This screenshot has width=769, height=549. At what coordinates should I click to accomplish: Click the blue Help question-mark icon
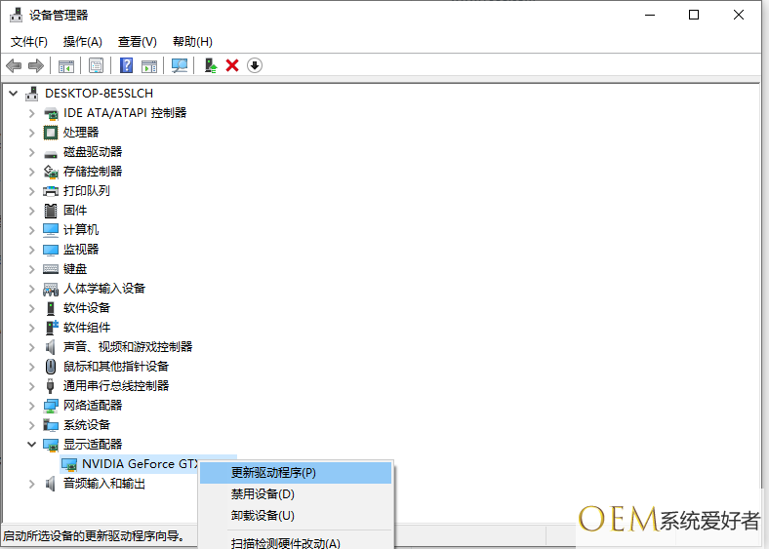point(126,65)
